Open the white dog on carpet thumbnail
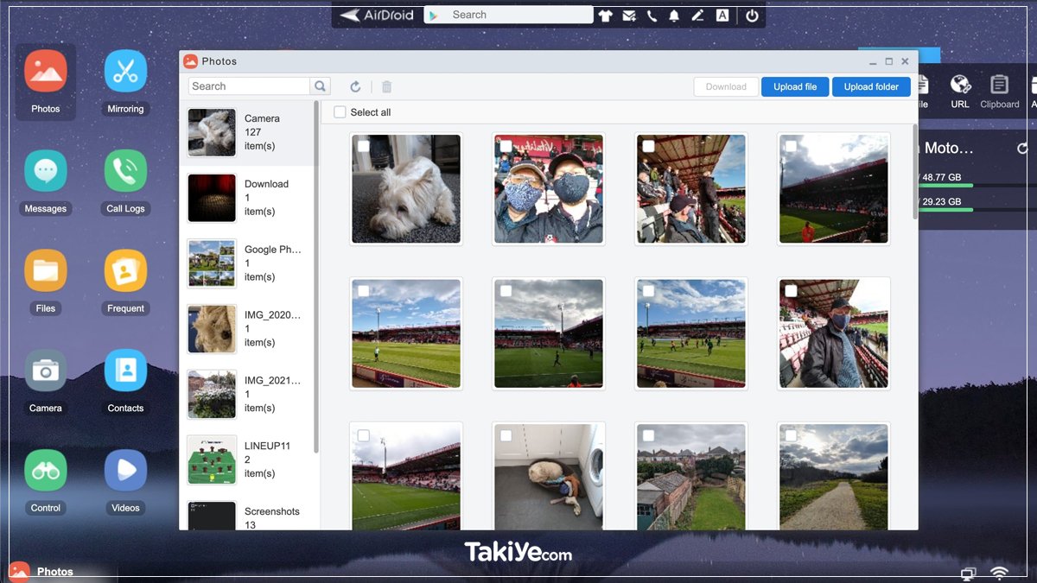The image size is (1037, 583). point(406,189)
